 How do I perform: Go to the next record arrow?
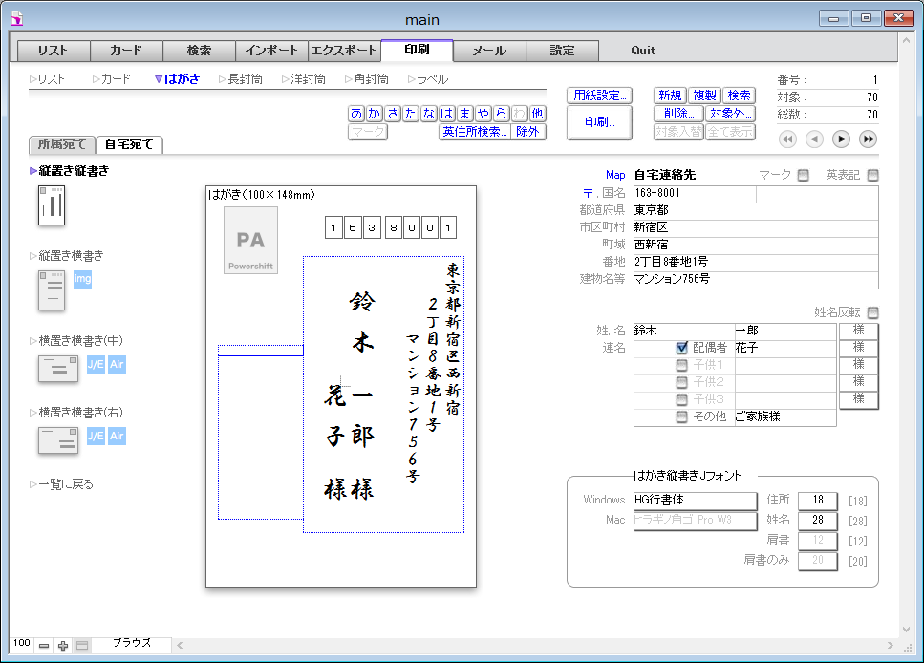point(841,139)
